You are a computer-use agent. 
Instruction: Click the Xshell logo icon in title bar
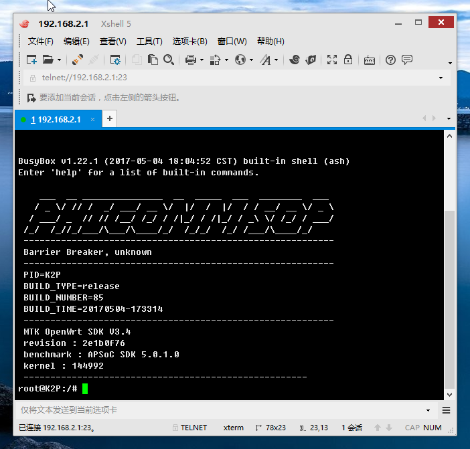(x=24, y=23)
